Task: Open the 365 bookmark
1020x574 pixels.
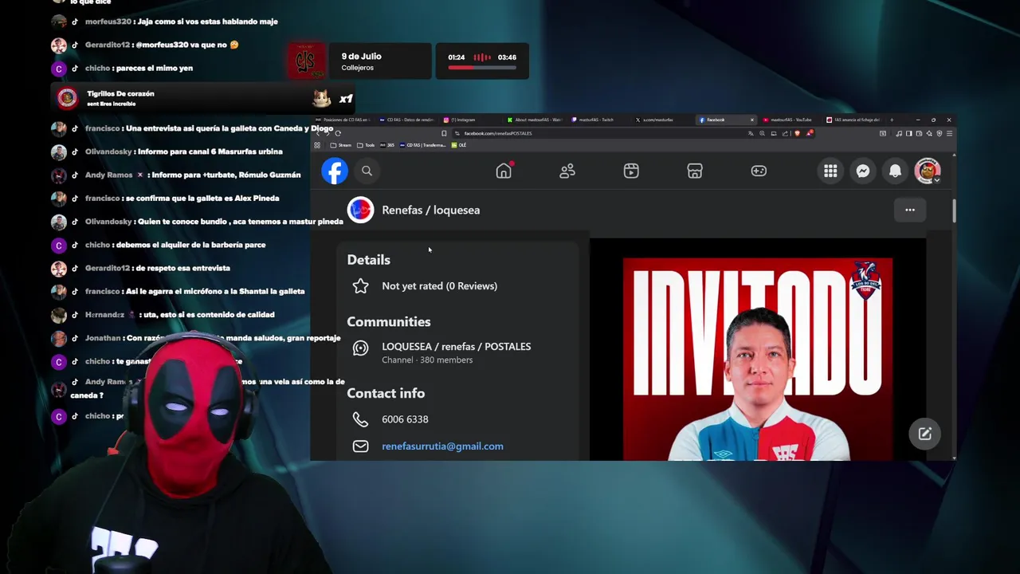Action: [387, 145]
